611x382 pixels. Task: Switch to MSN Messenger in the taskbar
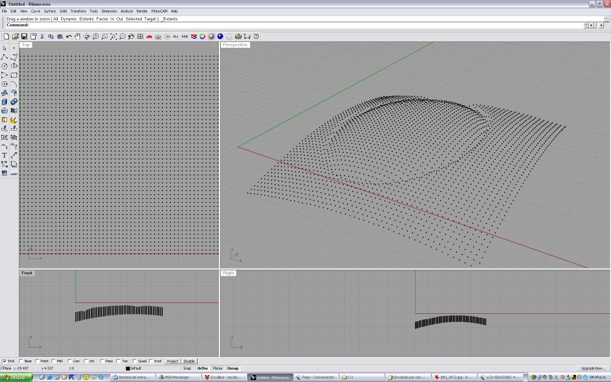[x=178, y=378]
